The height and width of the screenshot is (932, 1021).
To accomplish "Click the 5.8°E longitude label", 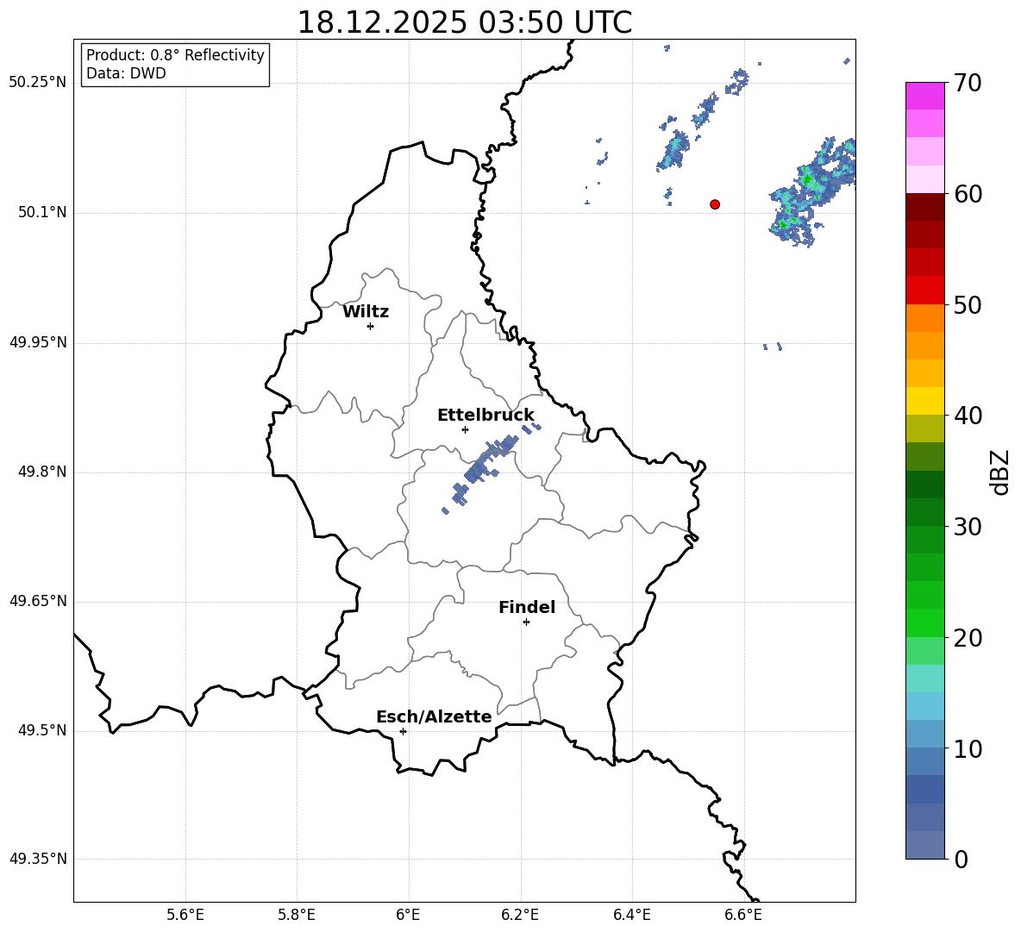I will pyautogui.click(x=297, y=915).
